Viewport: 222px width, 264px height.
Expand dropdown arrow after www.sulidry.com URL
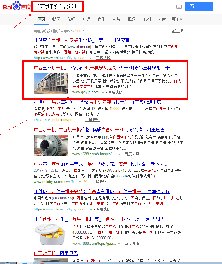(x=80, y=182)
